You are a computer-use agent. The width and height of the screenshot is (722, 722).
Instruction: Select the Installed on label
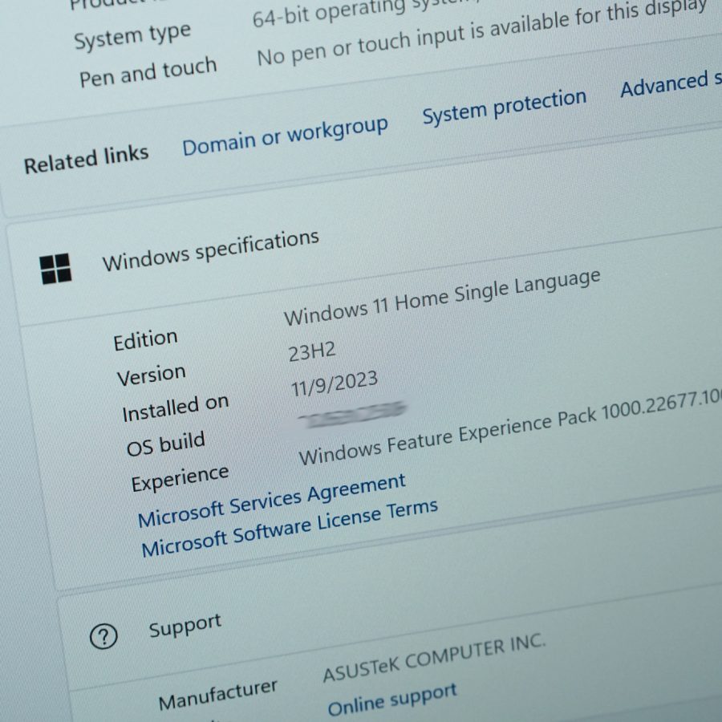(176, 408)
